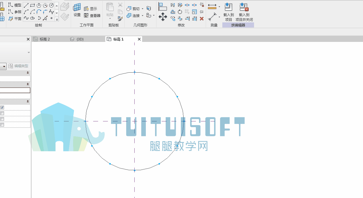The image size is (363, 198).
Task: Close the properties panel with its X
Action: [x=28, y=39]
